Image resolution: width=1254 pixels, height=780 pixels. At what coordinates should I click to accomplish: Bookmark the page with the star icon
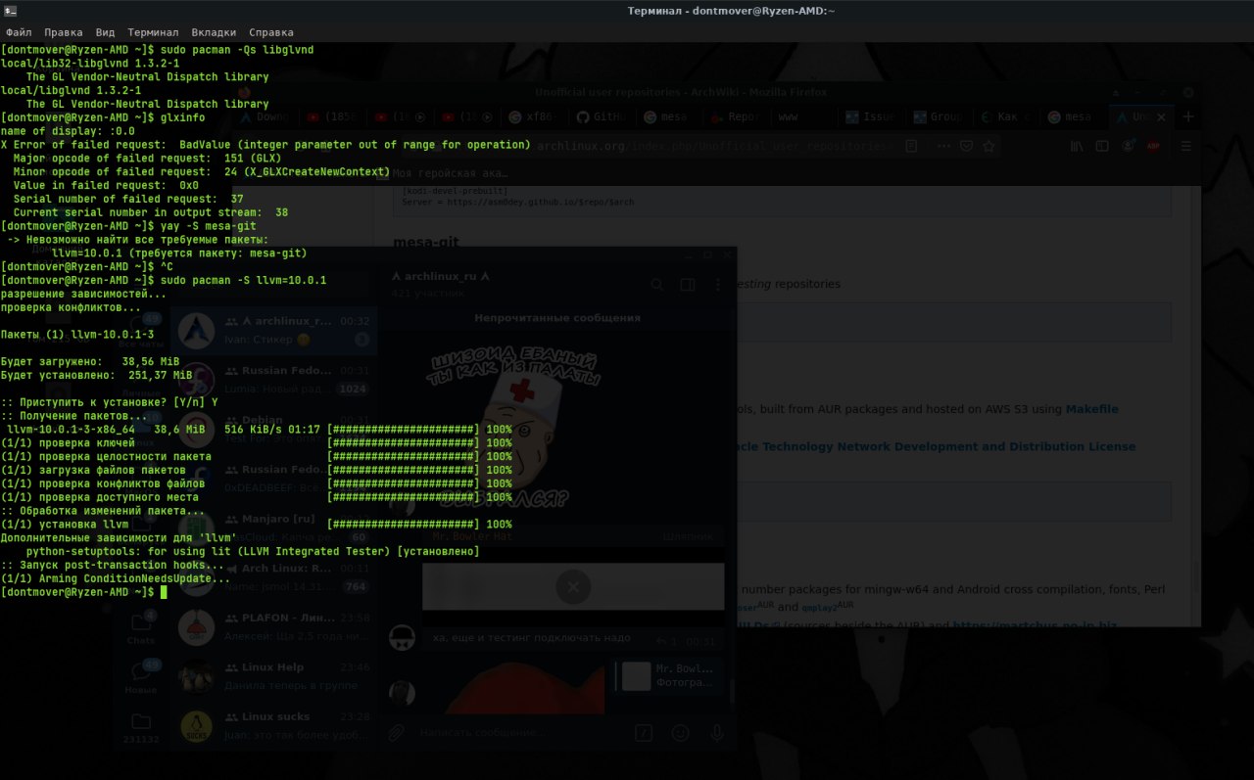click(x=989, y=146)
